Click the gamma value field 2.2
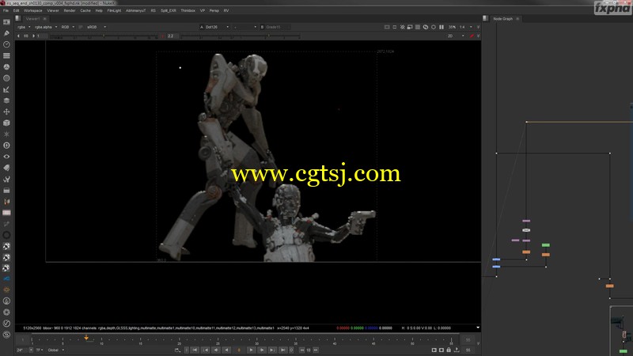The width and height of the screenshot is (633, 356). pyautogui.click(x=171, y=36)
